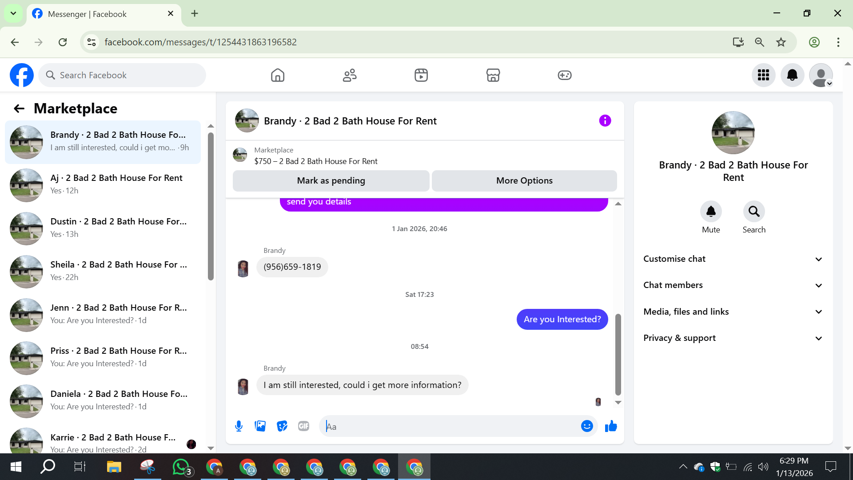This screenshot has height=480, width=853.
Task: Send a thumbs-up like
Action: 611,426
